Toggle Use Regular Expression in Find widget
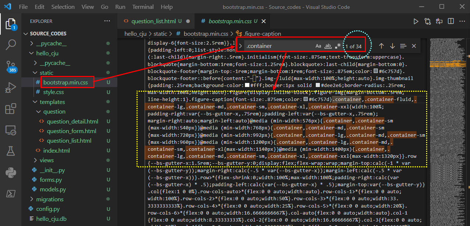 pos(338,46)
